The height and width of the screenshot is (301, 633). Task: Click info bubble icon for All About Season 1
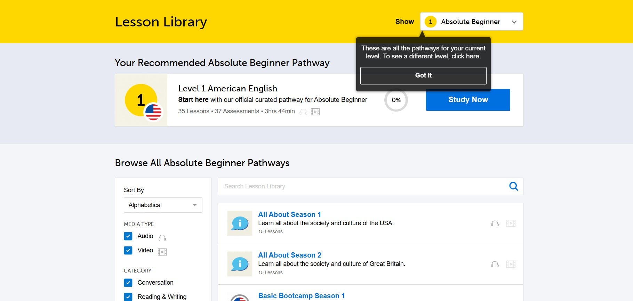click(240, 223)
